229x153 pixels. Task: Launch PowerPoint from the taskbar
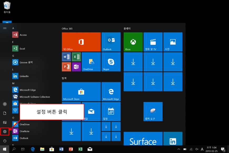coord(71,149)
